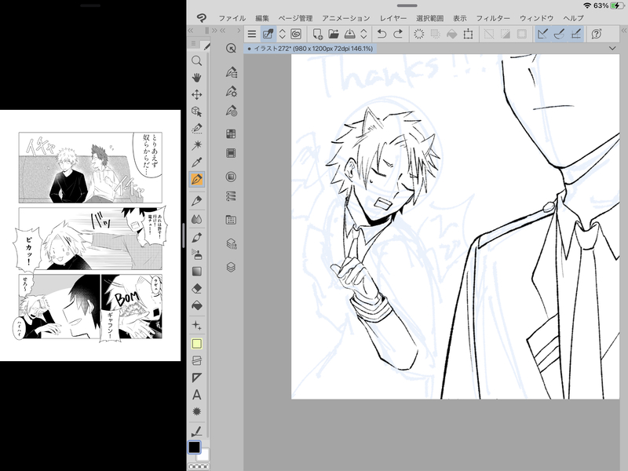Toggle the edit touch-gesture mode button
The image size is (628, 471).
pyautogui.click(x=268, y=34)
